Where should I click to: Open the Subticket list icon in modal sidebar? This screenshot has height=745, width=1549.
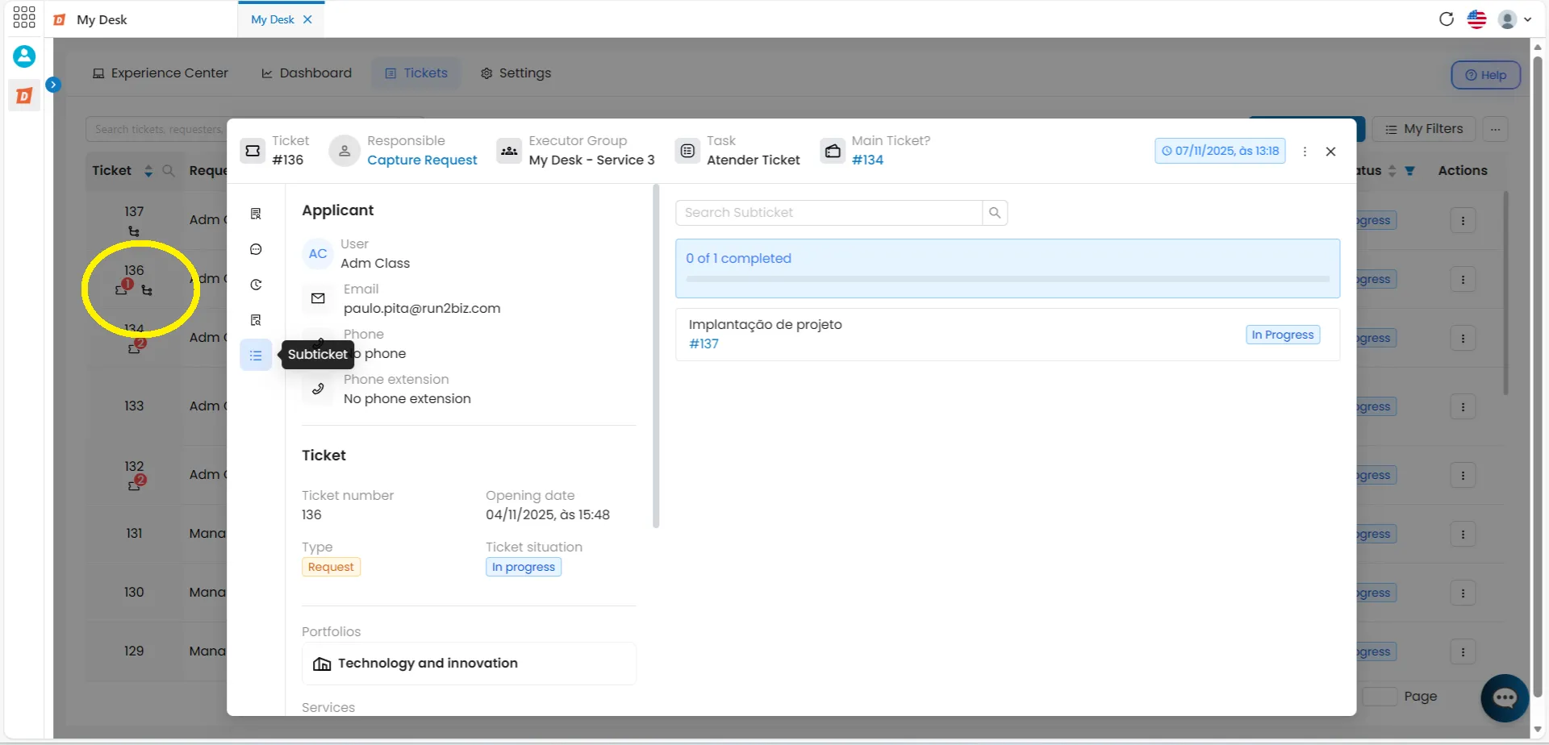(x=256, y=356)
